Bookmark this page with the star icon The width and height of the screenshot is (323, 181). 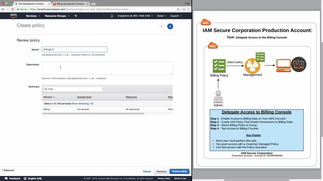click(178, 9)
